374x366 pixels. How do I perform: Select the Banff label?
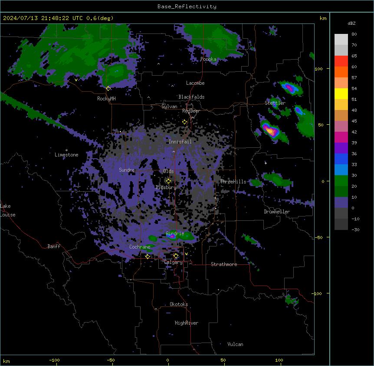tap(54, 246)
